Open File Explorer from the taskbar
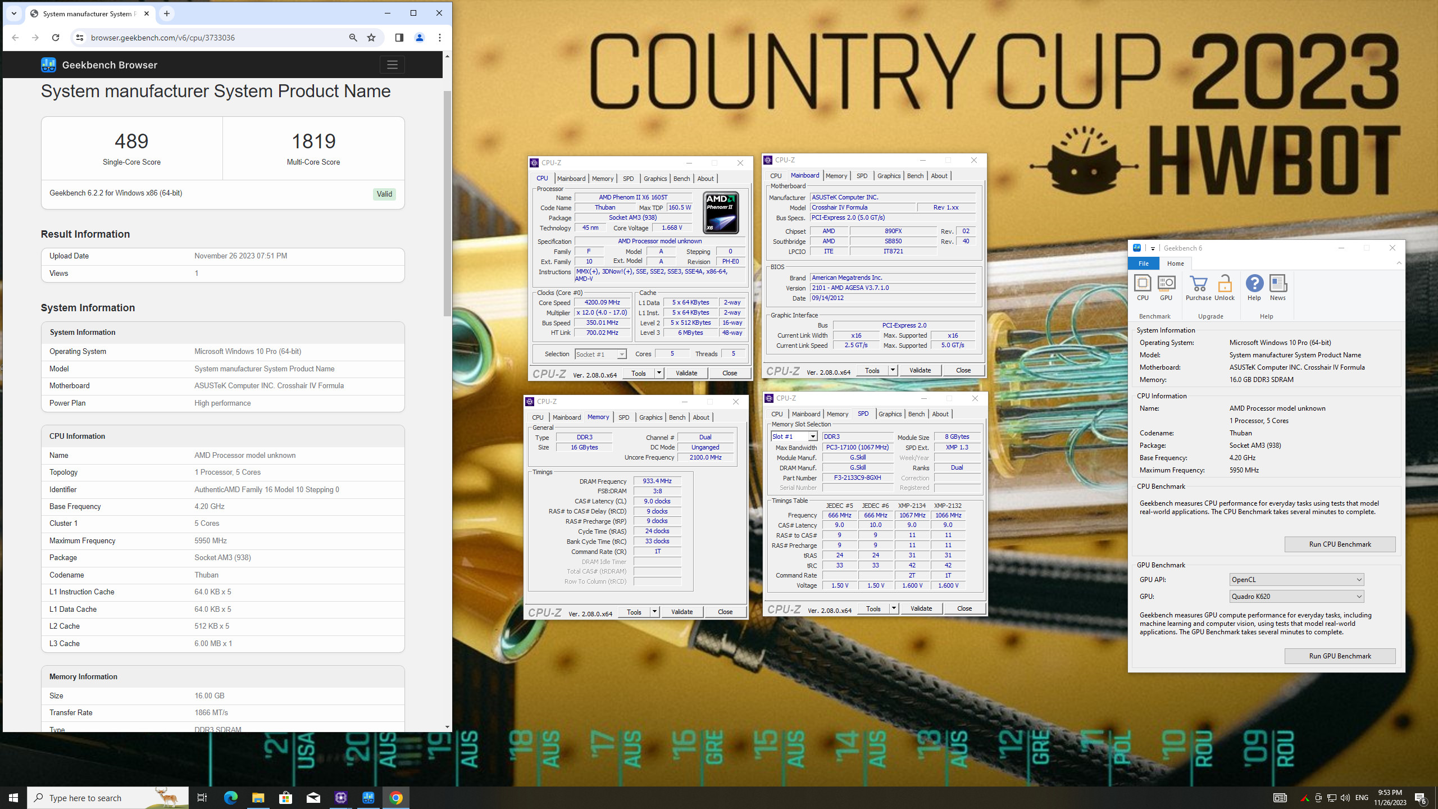The height and width of the screenshot is (809, 1438). [258, 798]
